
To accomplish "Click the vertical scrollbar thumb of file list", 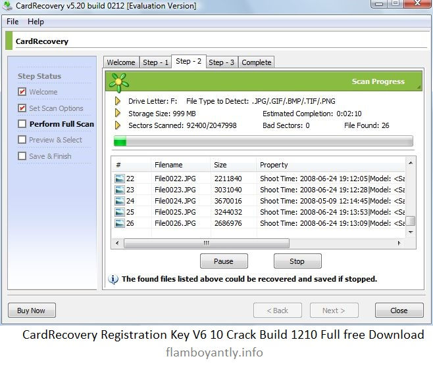I will coord(411,221).
